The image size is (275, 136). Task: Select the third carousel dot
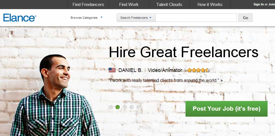coord(125,107)
